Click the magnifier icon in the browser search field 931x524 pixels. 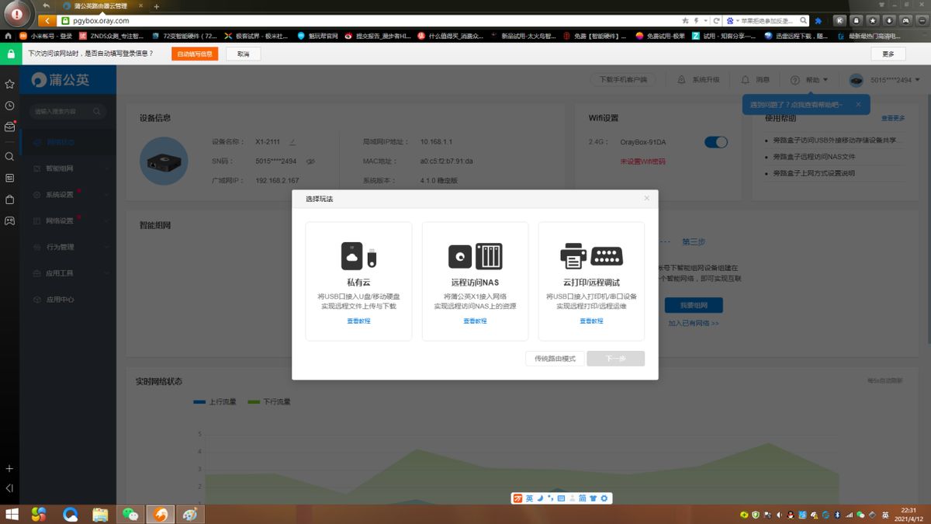[804, 21]
